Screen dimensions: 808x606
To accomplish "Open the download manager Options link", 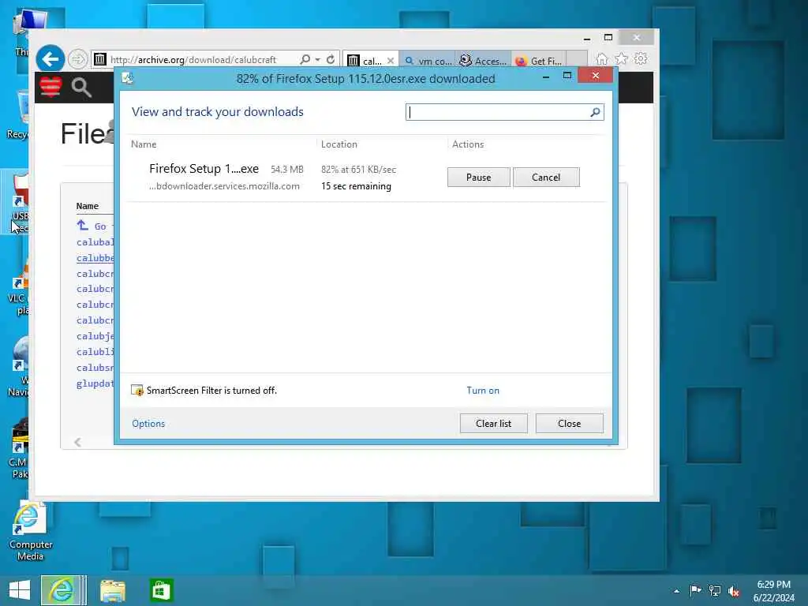I will tap(148, 424).
